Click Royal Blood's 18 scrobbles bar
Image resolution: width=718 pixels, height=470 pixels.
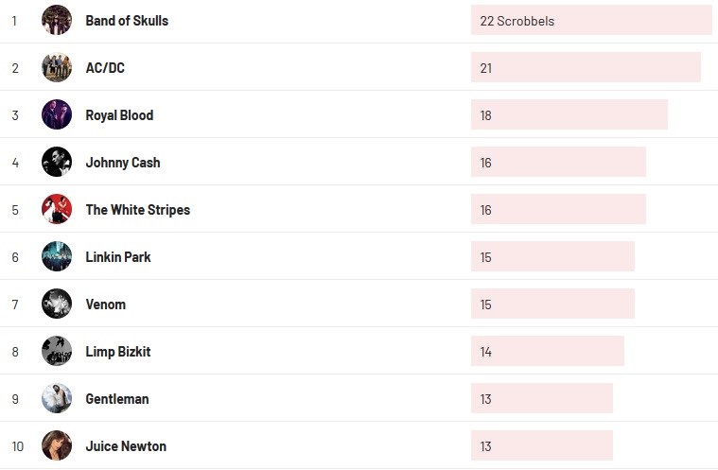[x=569, y=114]
